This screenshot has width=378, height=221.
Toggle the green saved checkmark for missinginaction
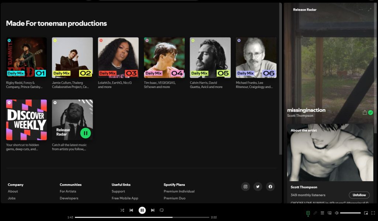pos(371,113)
